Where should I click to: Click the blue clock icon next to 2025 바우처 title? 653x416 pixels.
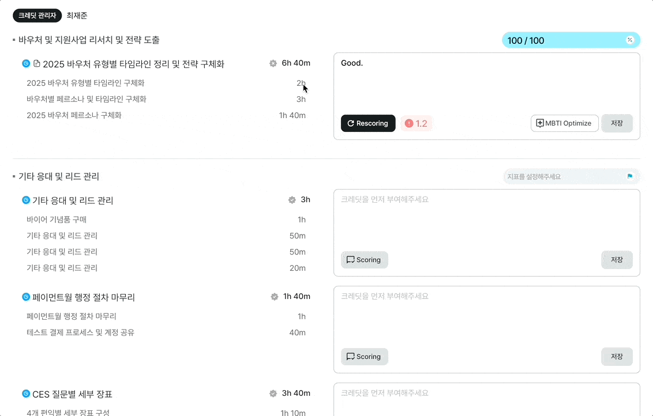[x=25, y=63]
